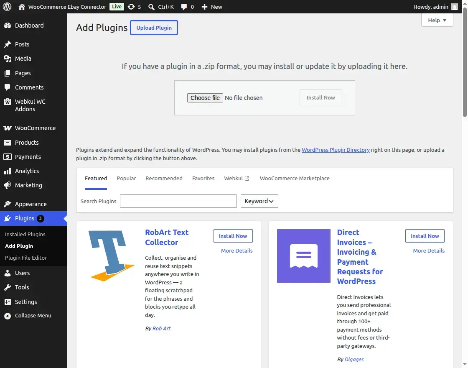Click the admin avatar icon
468x368 pixels.
[x=454, y=7]
